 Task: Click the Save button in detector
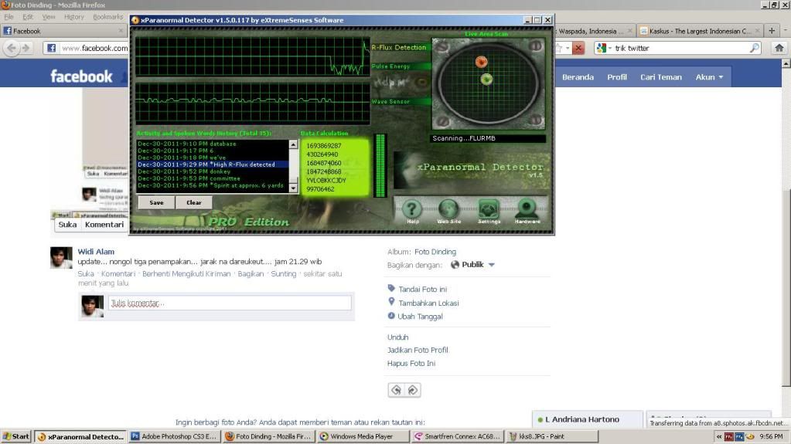[x=156, y=202]
